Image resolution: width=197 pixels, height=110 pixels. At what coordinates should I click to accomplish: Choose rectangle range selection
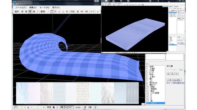tap(52, 12)
